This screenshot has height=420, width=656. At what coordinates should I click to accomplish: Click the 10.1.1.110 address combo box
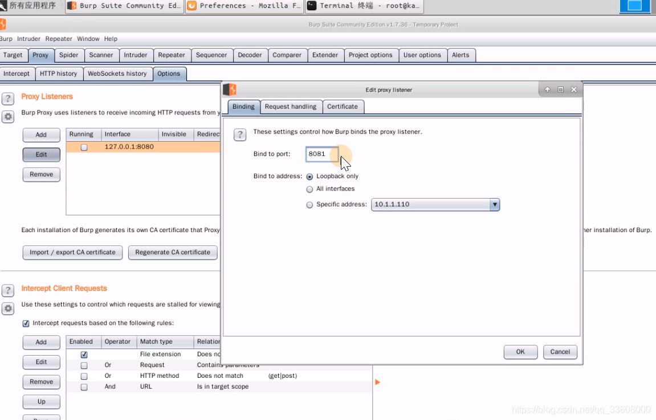click(x=435, y=204)
